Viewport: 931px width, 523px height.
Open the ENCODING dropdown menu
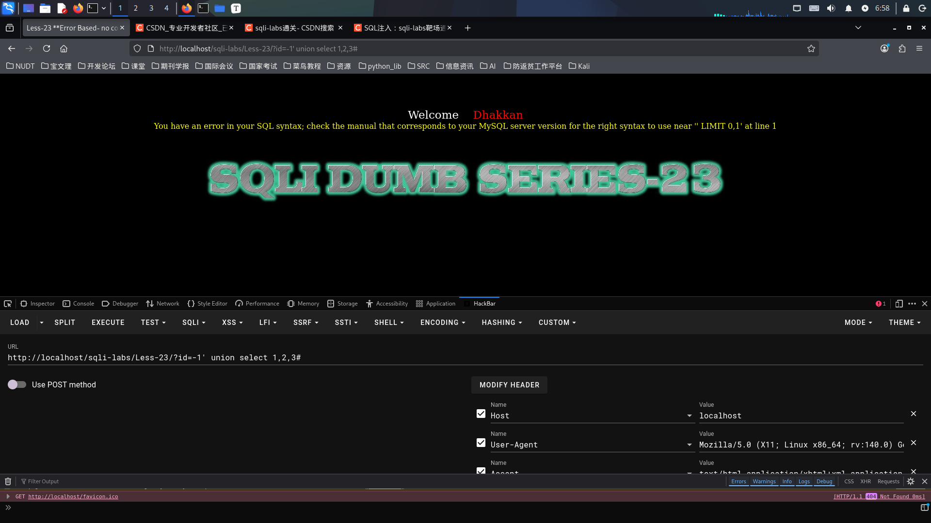[442, 323]
